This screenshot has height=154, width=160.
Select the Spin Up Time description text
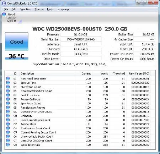(x=28, y=83)
